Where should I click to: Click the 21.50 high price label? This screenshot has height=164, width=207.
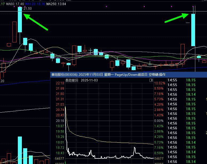click(x=27, y=9)
